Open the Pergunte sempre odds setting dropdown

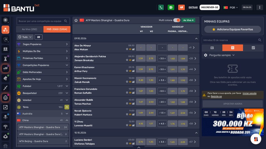click(222, 55)
